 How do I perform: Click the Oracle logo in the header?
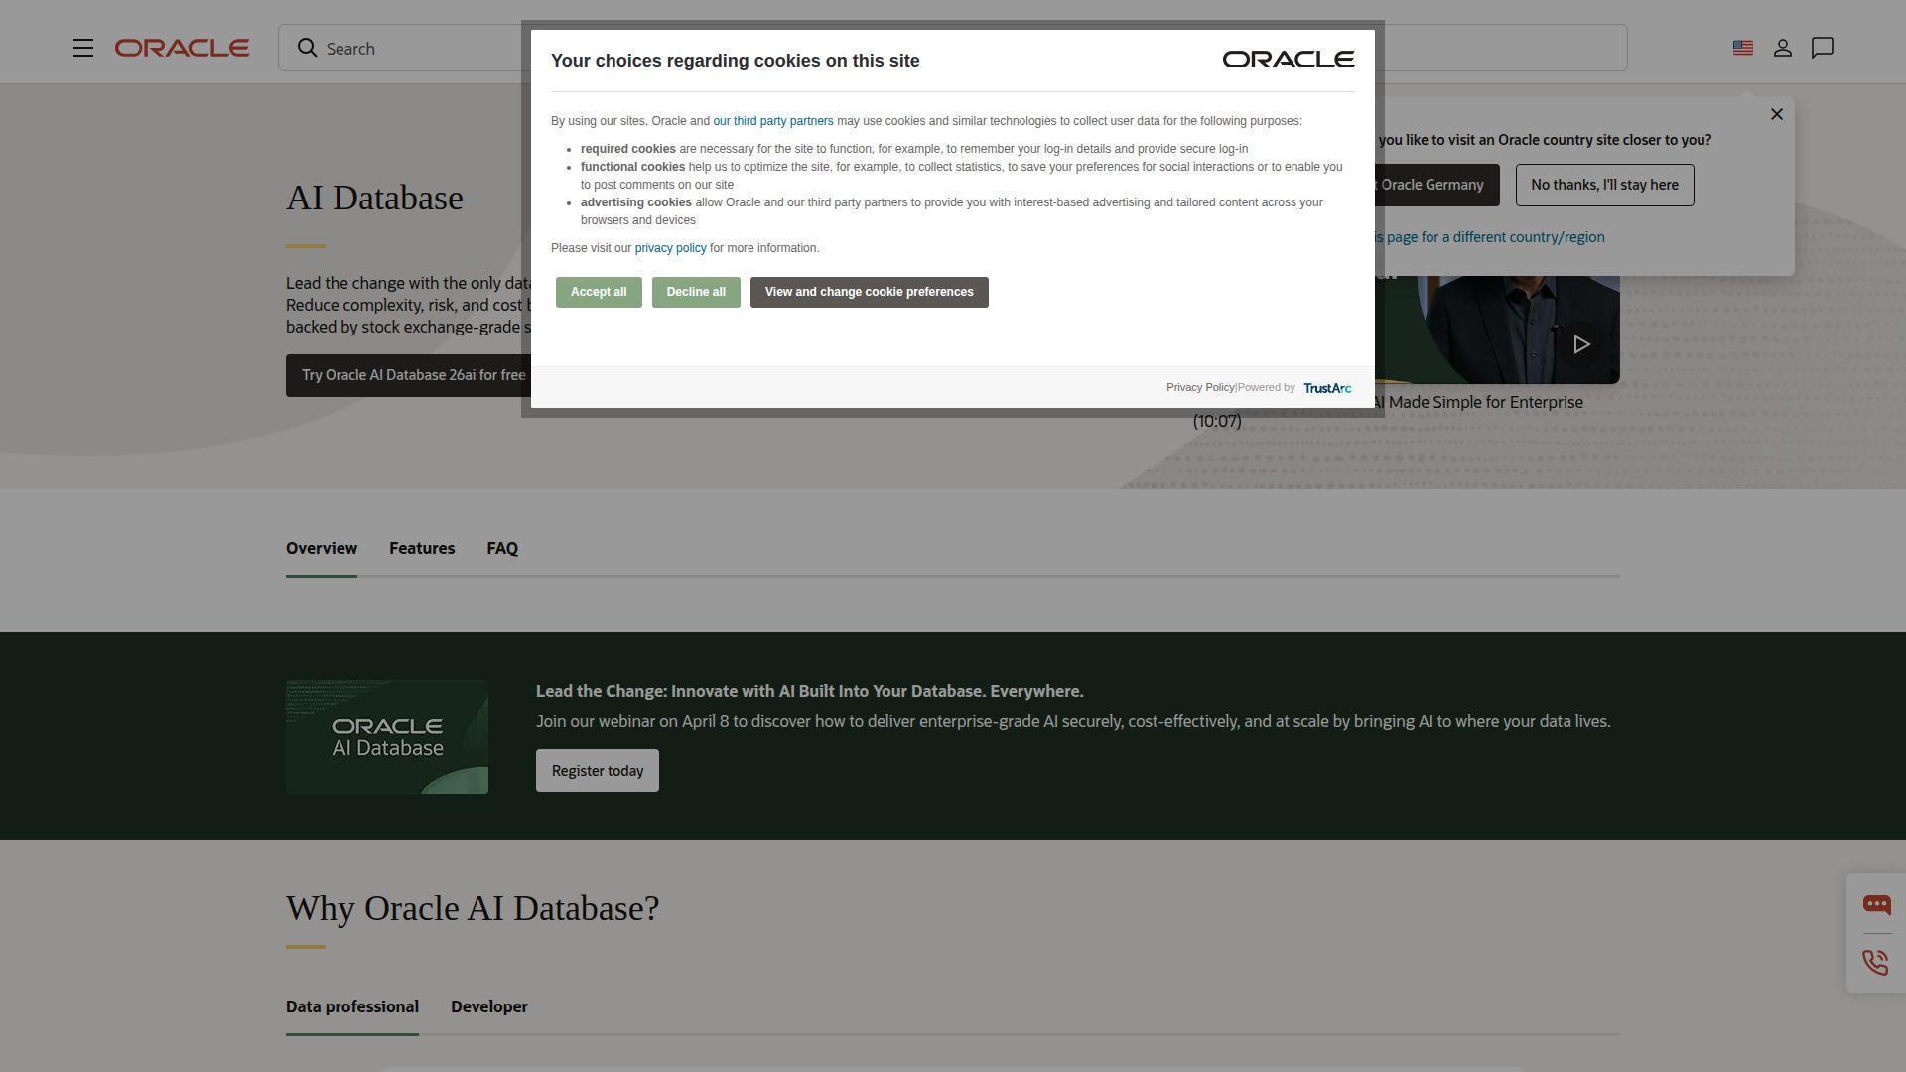click(x=182, y=47)
